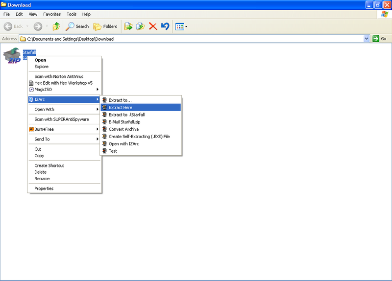
Task: Open the Tools menu
Action: pyautogui.click(x=72, y=14)
